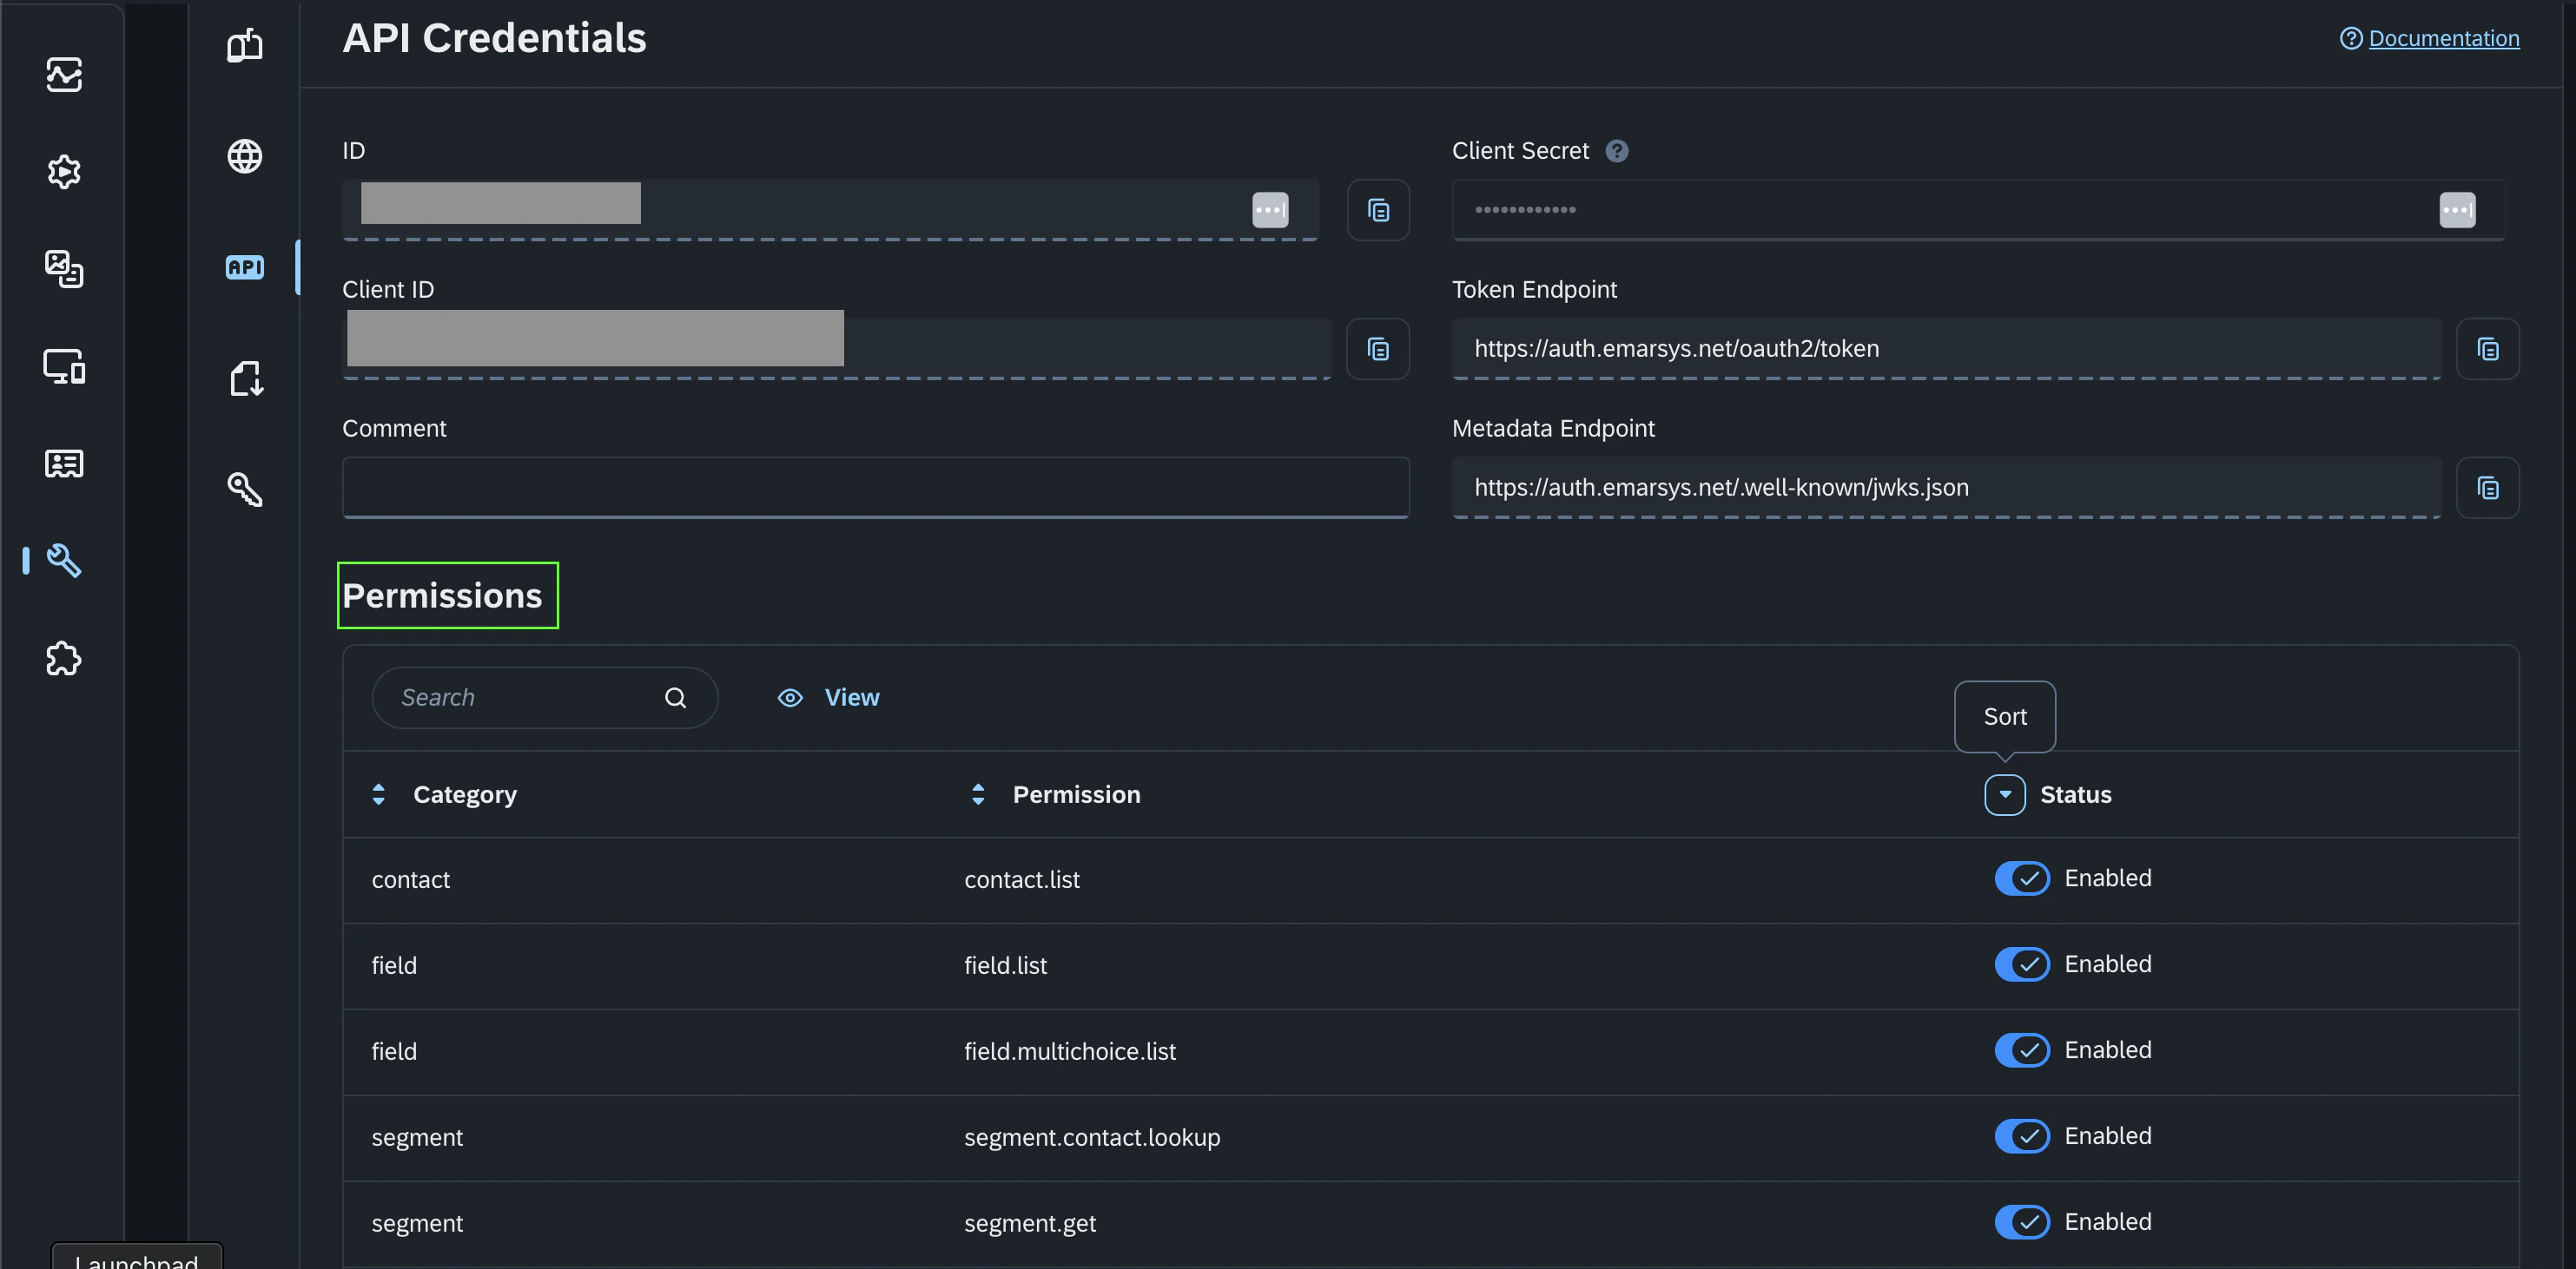Screen dimensions: 2576x1269
Task: Click the copy icon beside ID field
Action: (x=1377, y=210)
